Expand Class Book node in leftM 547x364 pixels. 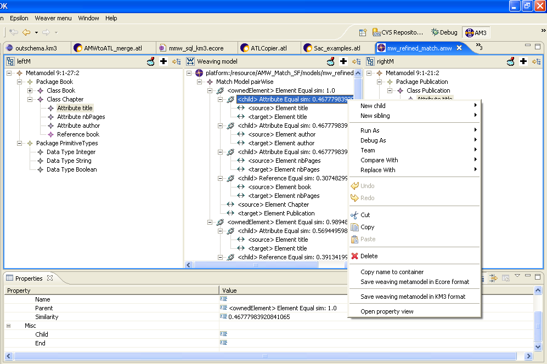(30, 90)
